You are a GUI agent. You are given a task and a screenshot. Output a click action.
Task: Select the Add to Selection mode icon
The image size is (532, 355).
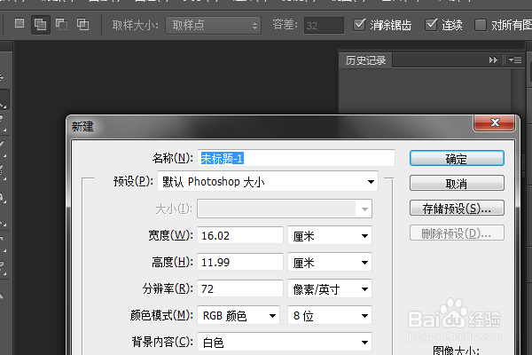pyautogui.click(x=41, y=25)
